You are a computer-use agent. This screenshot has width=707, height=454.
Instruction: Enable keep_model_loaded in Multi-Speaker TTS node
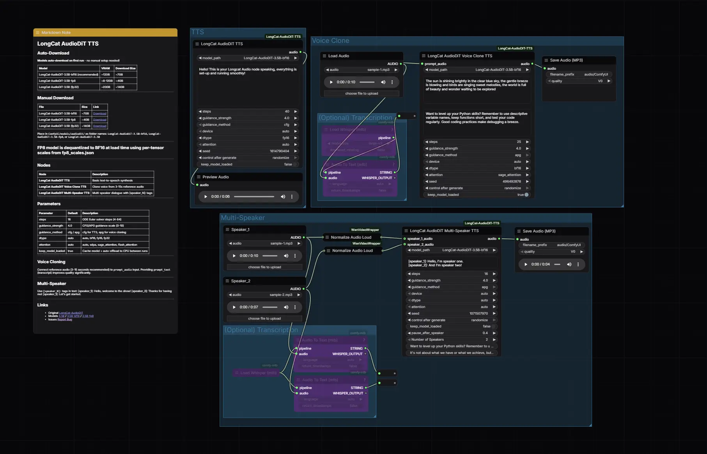click(x=493, y=326)
